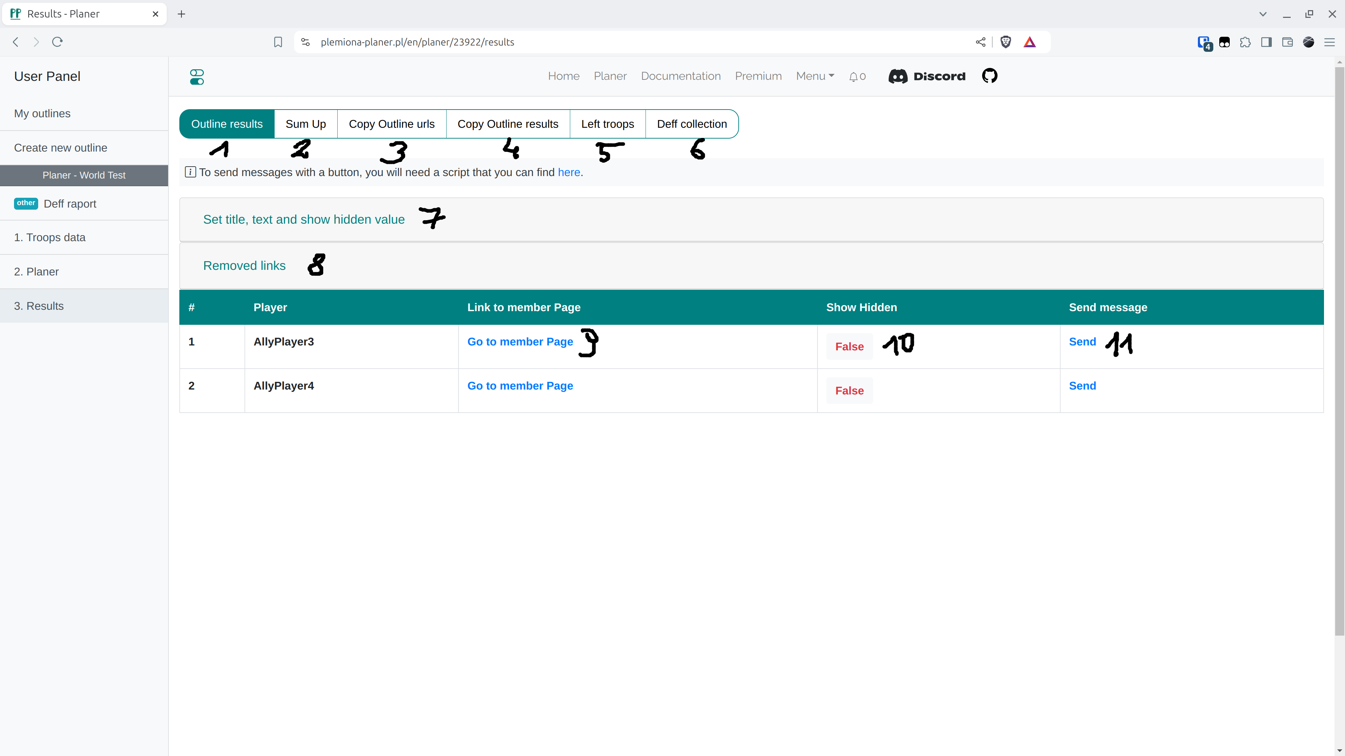Open the GitHub logo link
The image size is (1345, 756).
coord(989,76)
